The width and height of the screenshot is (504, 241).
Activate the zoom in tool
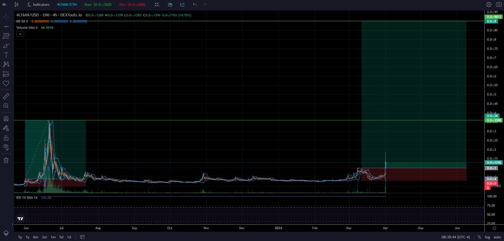point(6,106)
